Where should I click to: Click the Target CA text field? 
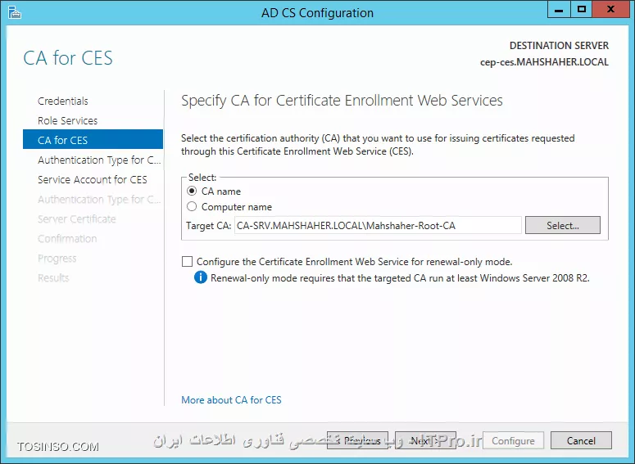click(378, 225)
